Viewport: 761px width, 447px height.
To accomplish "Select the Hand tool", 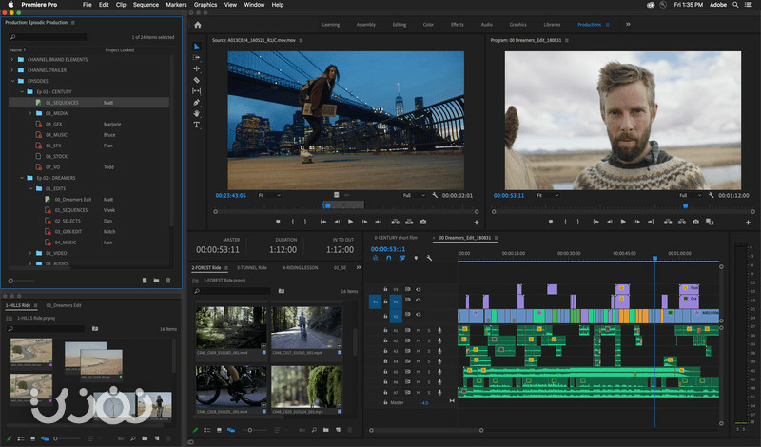I will 197,113.
